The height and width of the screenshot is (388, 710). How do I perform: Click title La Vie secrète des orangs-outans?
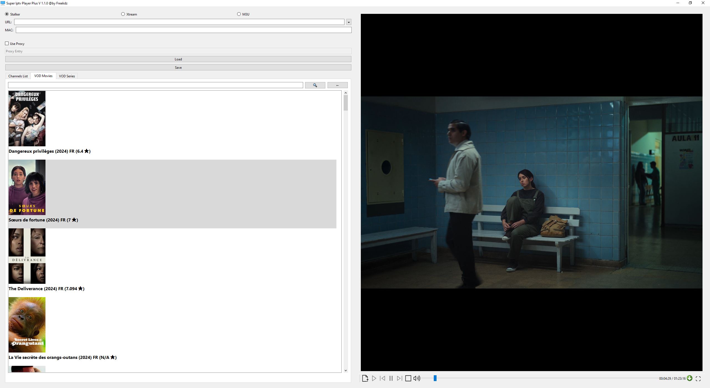point(63,357)
